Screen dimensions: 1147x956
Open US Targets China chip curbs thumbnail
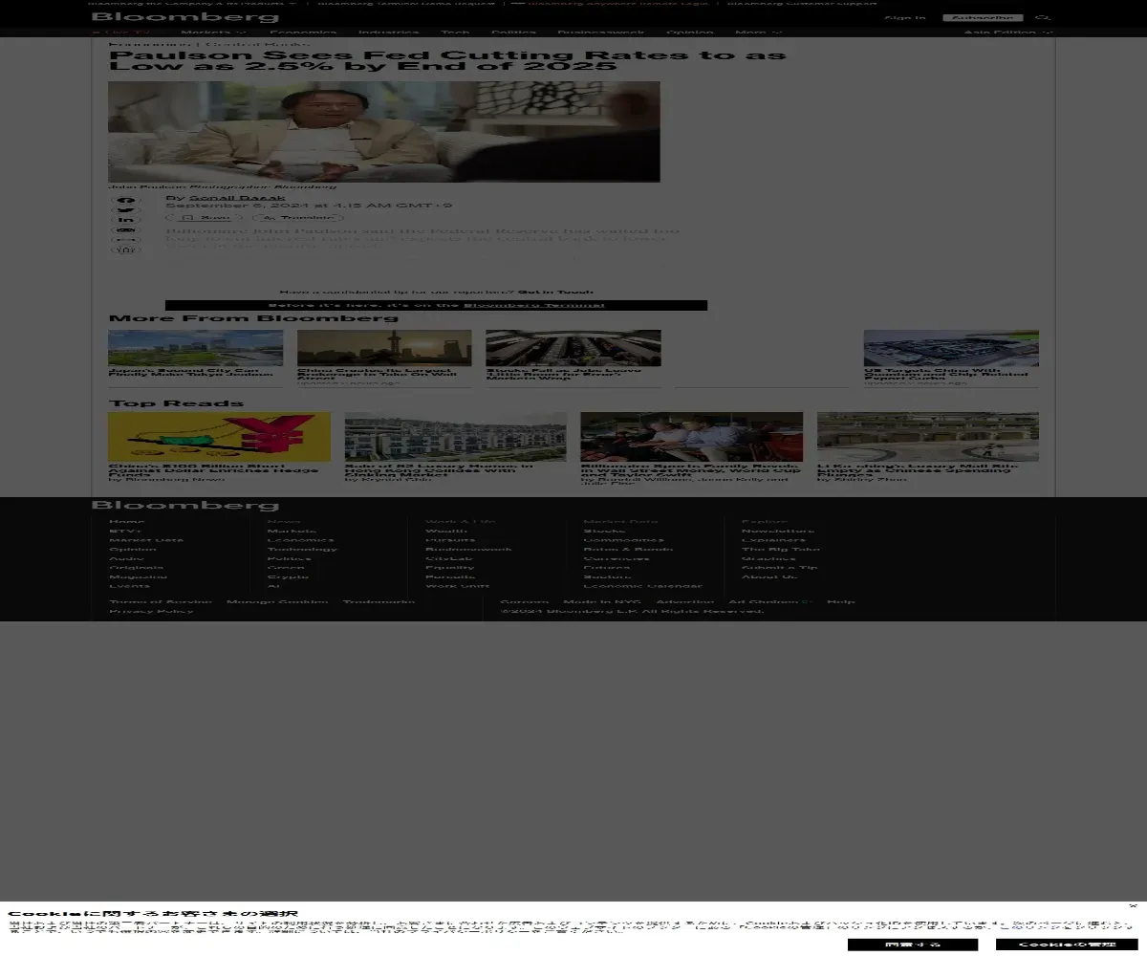(951, 348)
